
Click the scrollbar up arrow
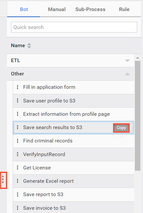(x=137, y=58)
